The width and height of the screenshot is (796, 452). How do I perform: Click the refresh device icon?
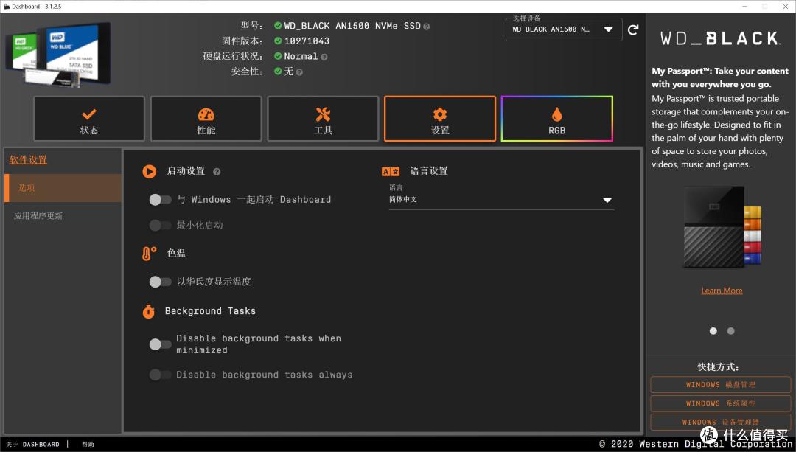point(632,29)
